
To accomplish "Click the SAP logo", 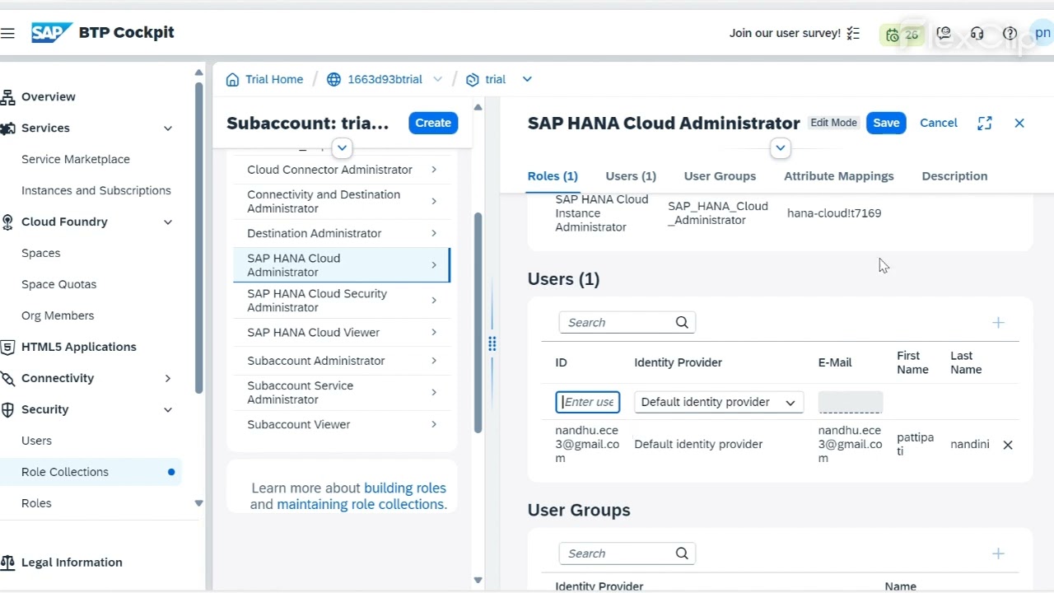I will pos(52,33).
